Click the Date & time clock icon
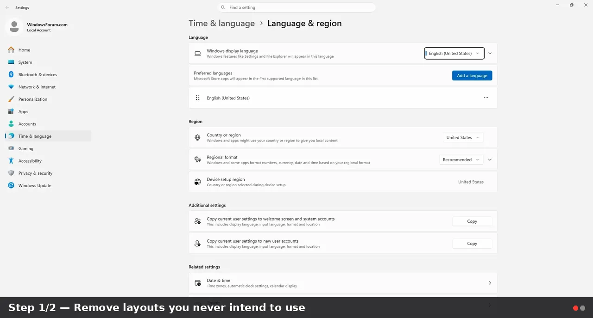Screen dimensions: 593x318 coord(198,283)
